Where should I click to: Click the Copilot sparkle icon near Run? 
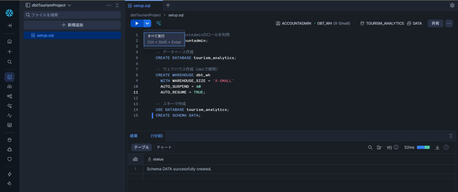(x=158, y=23)
